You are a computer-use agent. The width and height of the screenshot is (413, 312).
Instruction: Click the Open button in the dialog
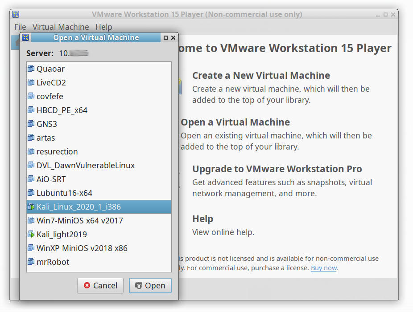(150, 285)
